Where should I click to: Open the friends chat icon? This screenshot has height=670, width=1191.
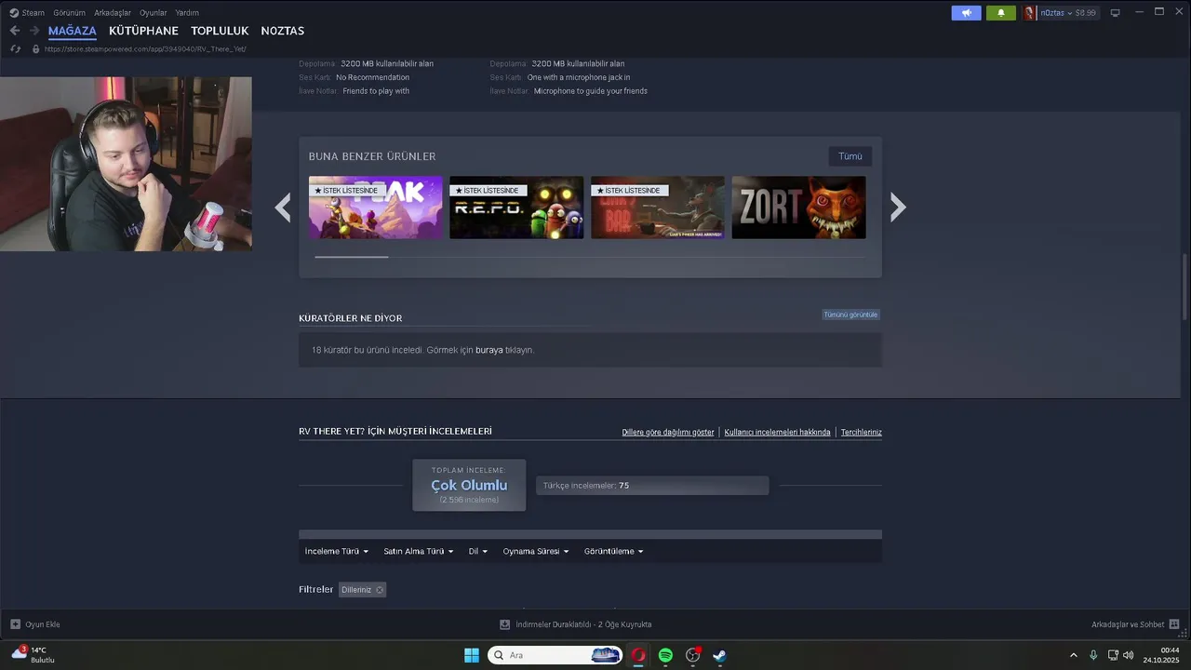coord(1174,624)
